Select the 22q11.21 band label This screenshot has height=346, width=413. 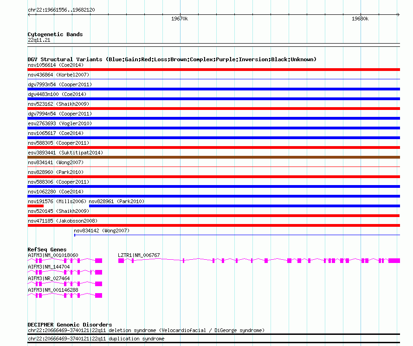39,40
